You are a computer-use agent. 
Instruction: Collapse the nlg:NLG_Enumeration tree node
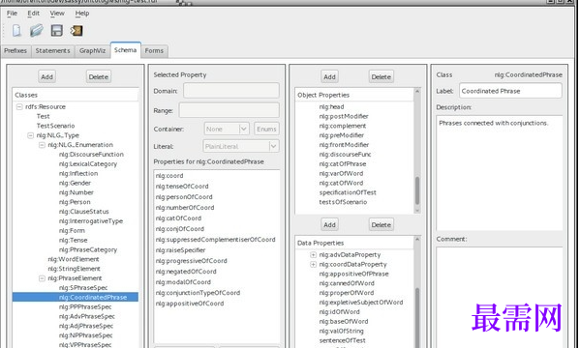(42, 145)
